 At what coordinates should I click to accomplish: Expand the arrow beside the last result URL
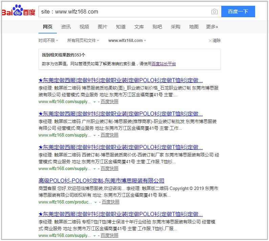[x=94, y=236]
